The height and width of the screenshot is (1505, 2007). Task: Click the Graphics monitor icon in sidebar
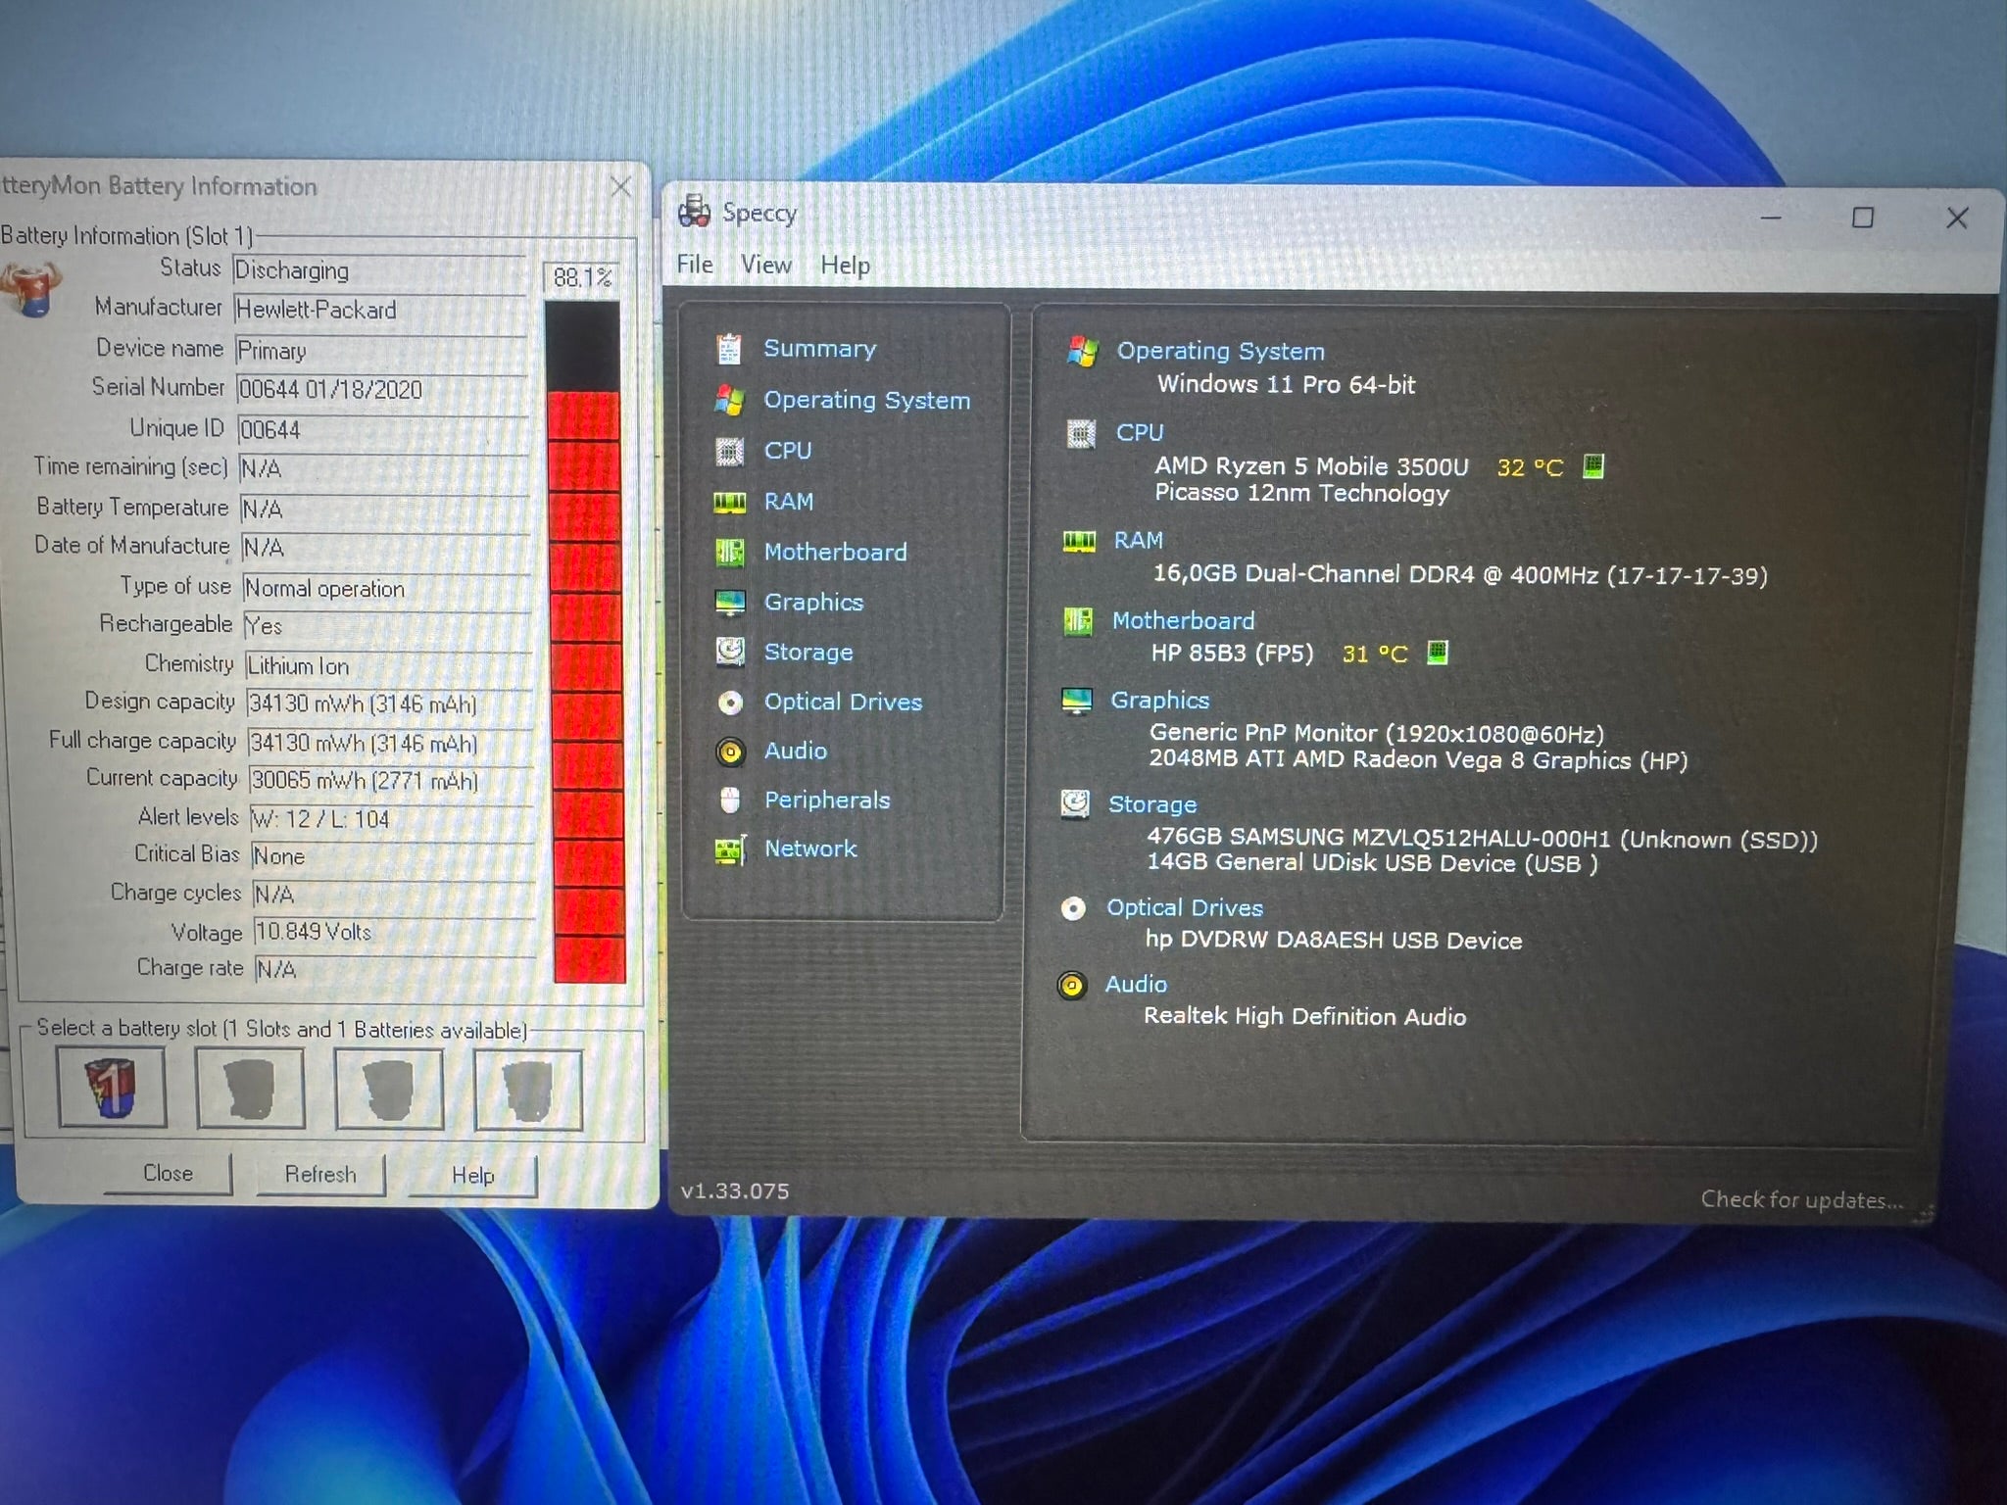click(730, 603)
